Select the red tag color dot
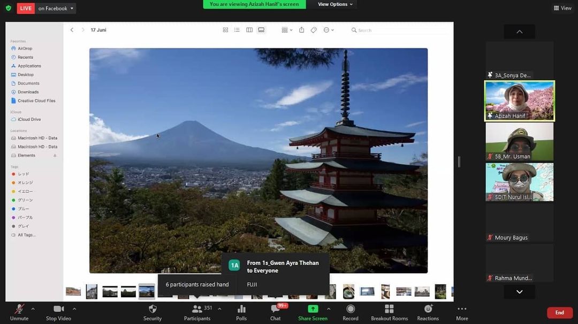This screenshot has width=578, height=324. [13, 174]
